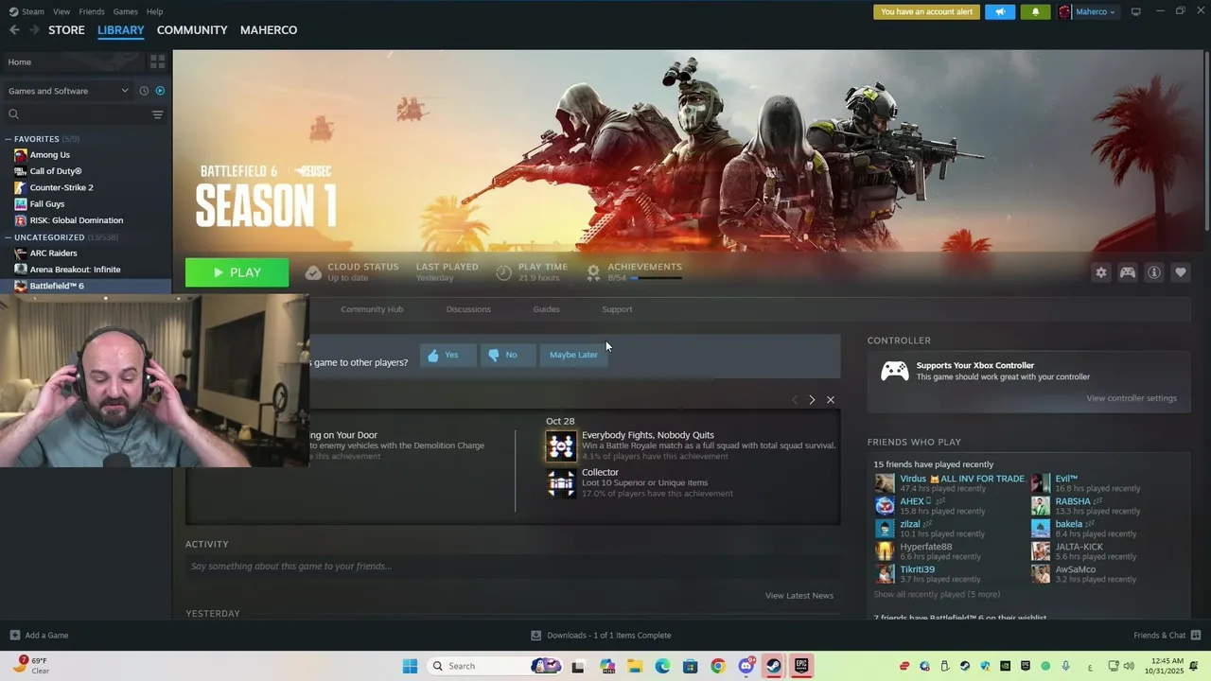The height and width of the screenshot is (681, 1211).
Task: Open Epic Games Launcher from taskbar
Action: click(801, 666)
